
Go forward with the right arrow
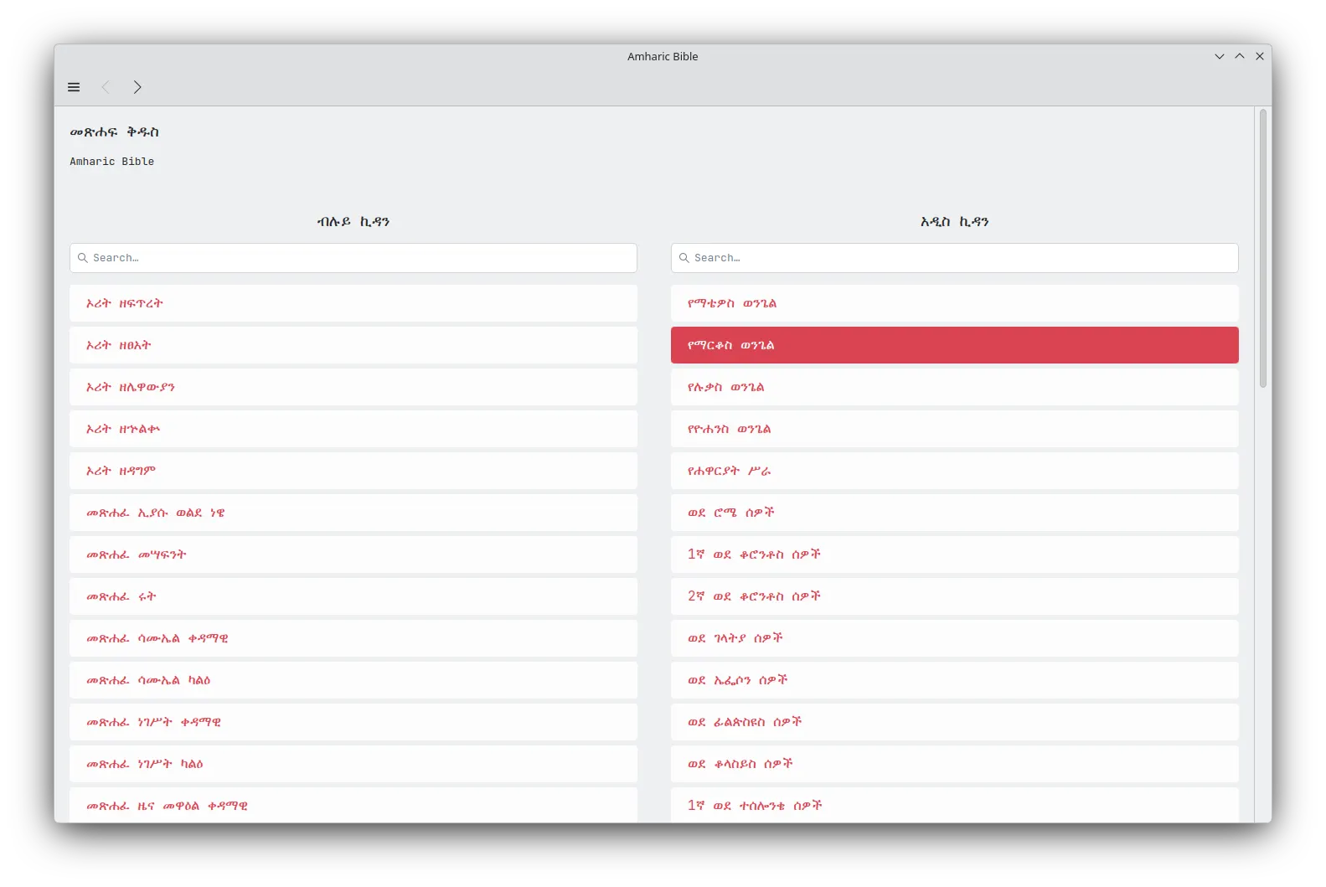[137, 87]
